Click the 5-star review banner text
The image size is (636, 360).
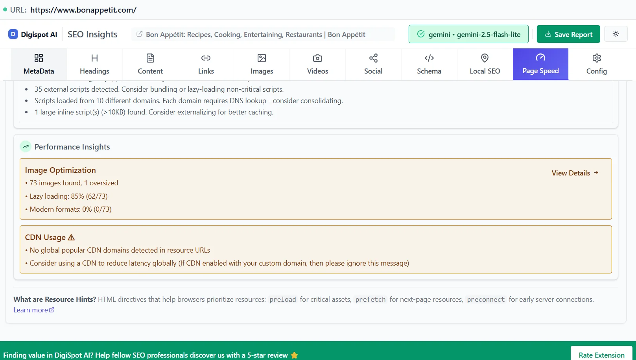146,355
